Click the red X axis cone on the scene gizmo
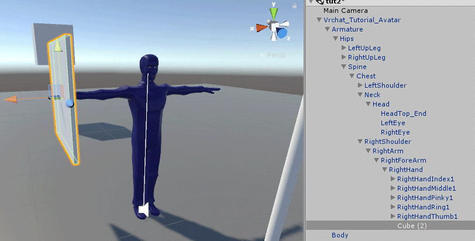Screen dimensions: 475x241 point(261,28)
